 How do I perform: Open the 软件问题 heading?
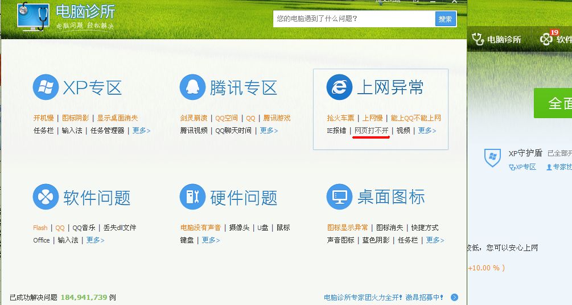click(97, 198)
